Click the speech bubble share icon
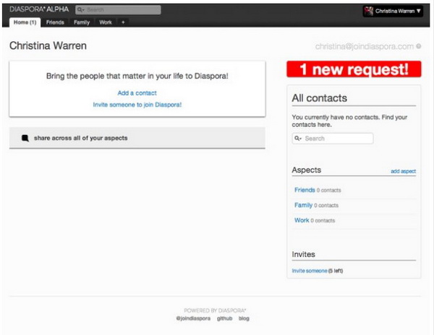This screenshot has height=335, width=434. point(25,138)
